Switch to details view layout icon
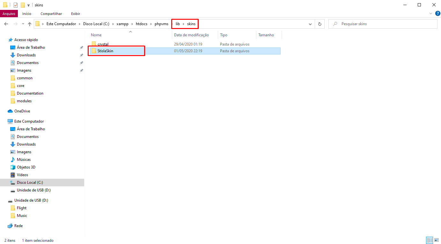Viewport: 441px width, 244px height. coord(430,240)
